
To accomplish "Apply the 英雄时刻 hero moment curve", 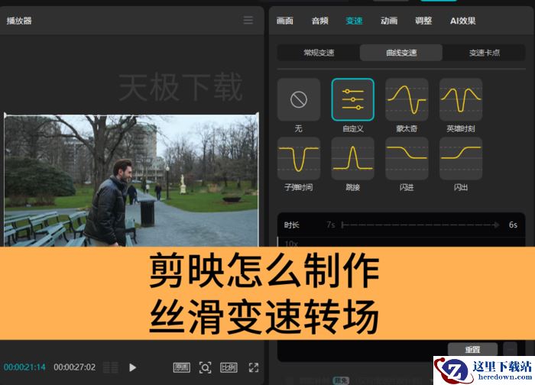I will tap(461, 99).
